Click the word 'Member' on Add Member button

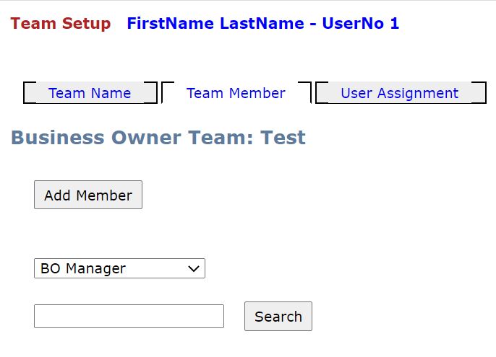coord(104,195)
